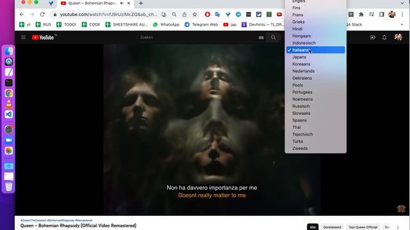The image size is (410, 230).
Task: Open Finder from the Dock
Action: coord(8,51)
